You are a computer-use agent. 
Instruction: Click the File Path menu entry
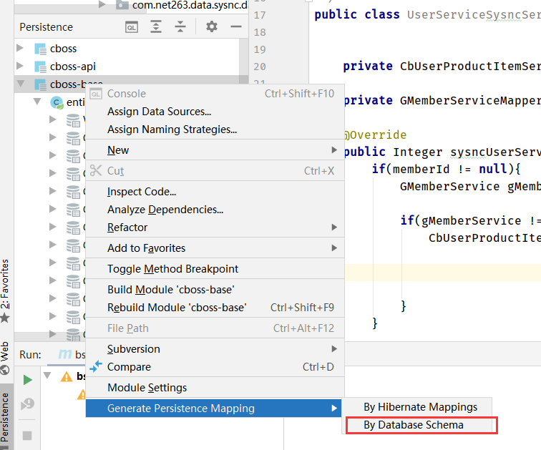tap(215, 328)
